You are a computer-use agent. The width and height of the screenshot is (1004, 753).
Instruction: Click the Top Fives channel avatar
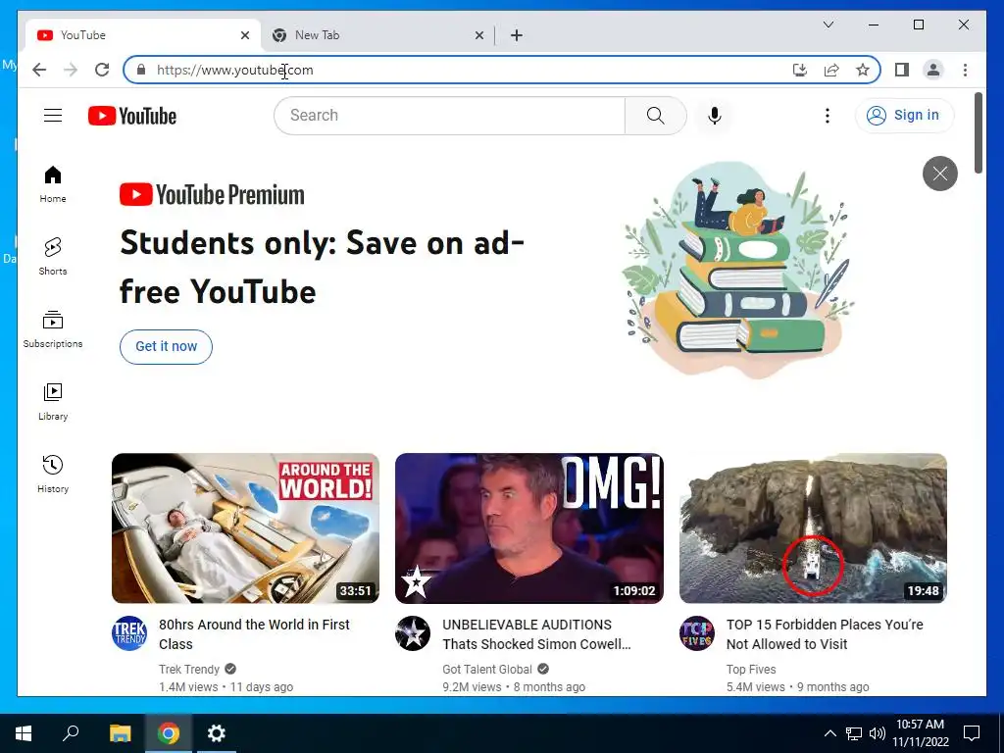[x=697, y=633]
